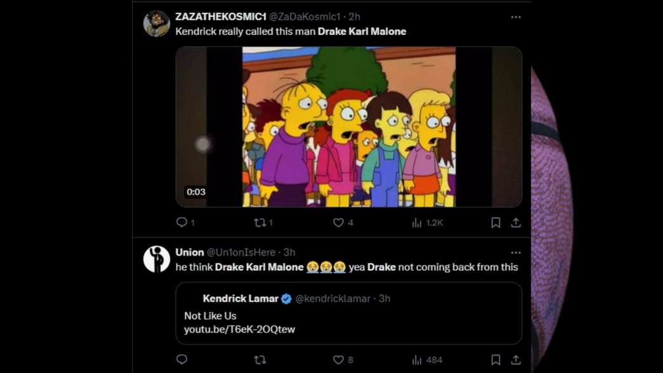This screenshot has width=663, height=373.
Task: Reply to ZAZATHEKOSMIC1's tweet
Action: click(182, 223)
